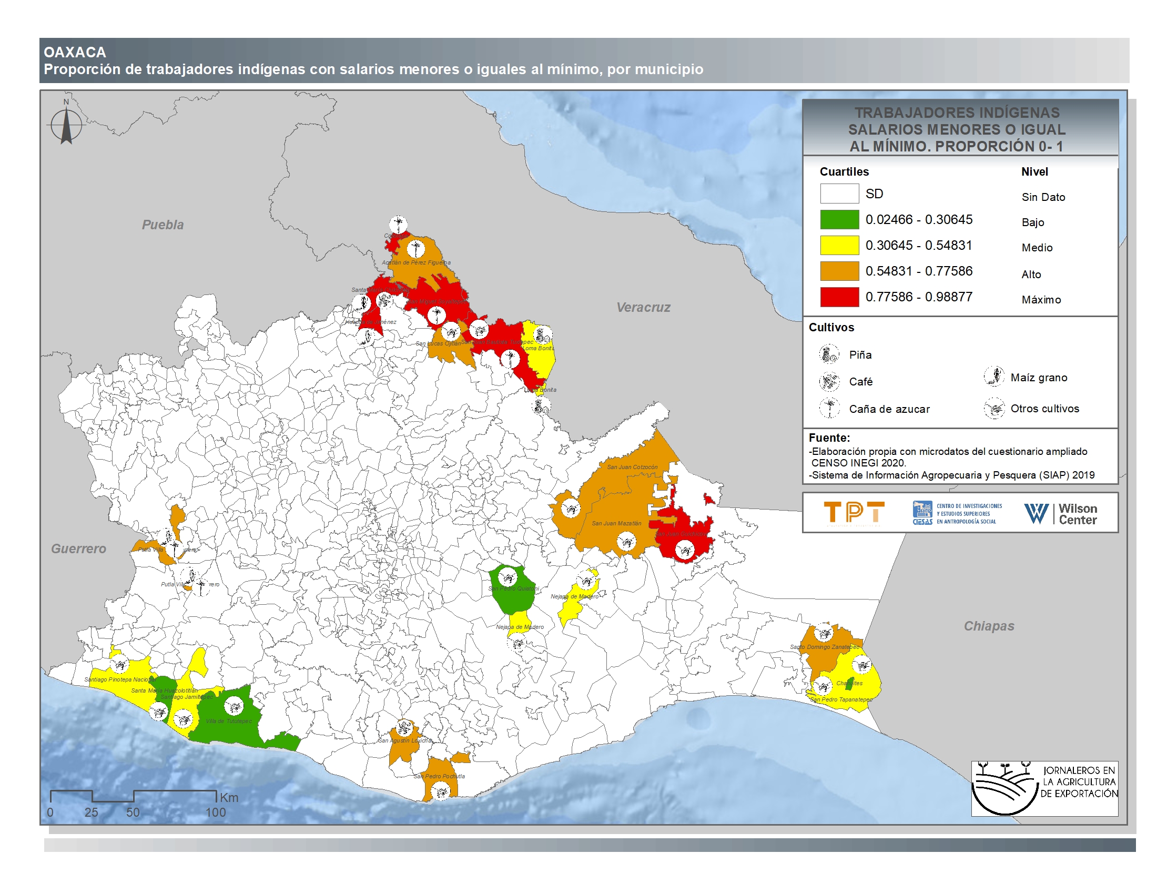Screen dimensions: 1157x894
Task: Click the orange Alto quartile swatch
Action: pos(839,271)
